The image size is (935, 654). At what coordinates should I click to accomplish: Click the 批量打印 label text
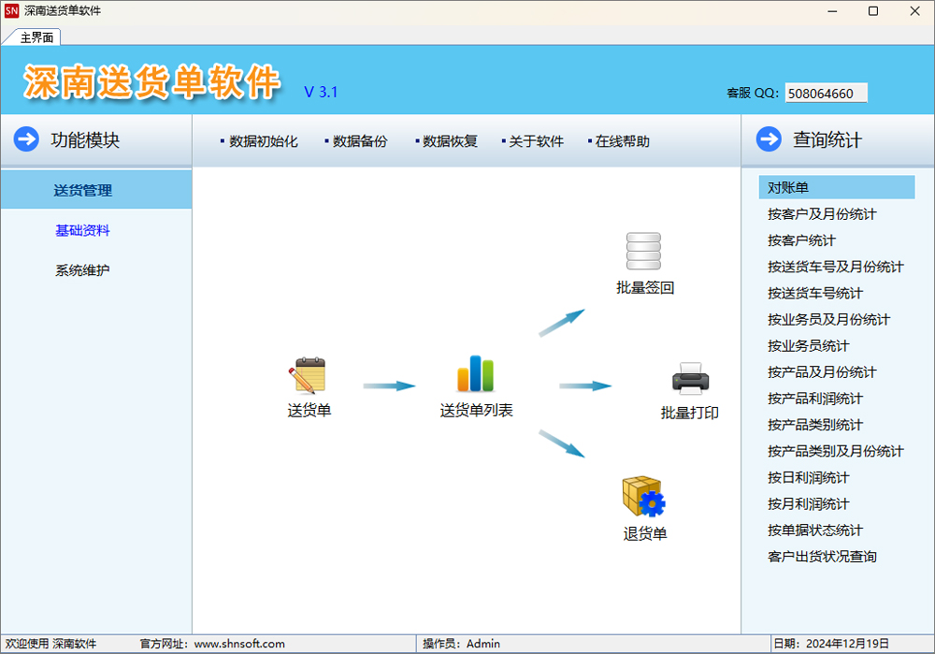point(689,413)
